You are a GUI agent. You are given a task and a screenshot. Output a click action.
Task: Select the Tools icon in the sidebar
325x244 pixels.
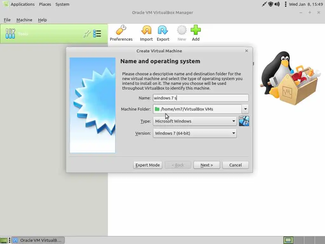[10, 34]
